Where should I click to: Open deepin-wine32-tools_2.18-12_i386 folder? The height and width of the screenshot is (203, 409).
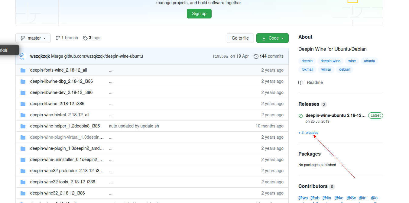[63, 182]
